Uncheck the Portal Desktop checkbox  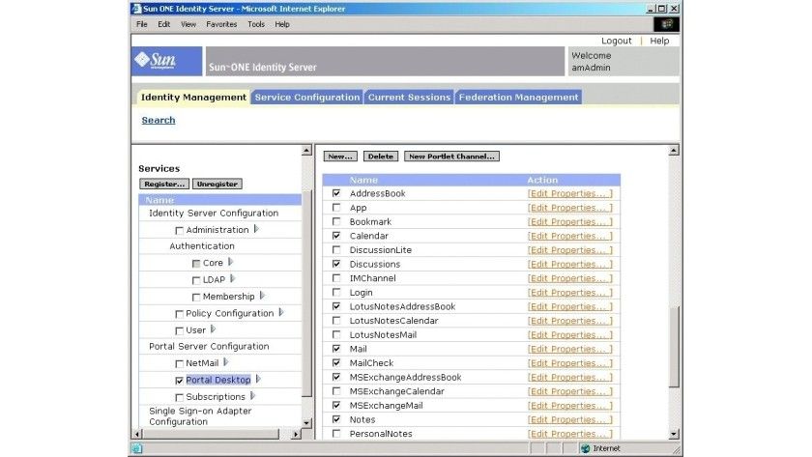[x=179, y=381]
